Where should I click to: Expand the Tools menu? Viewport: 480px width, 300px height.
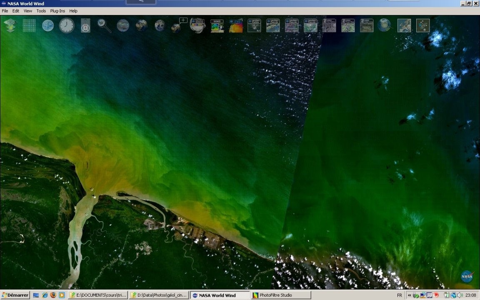tap(41, 11)
